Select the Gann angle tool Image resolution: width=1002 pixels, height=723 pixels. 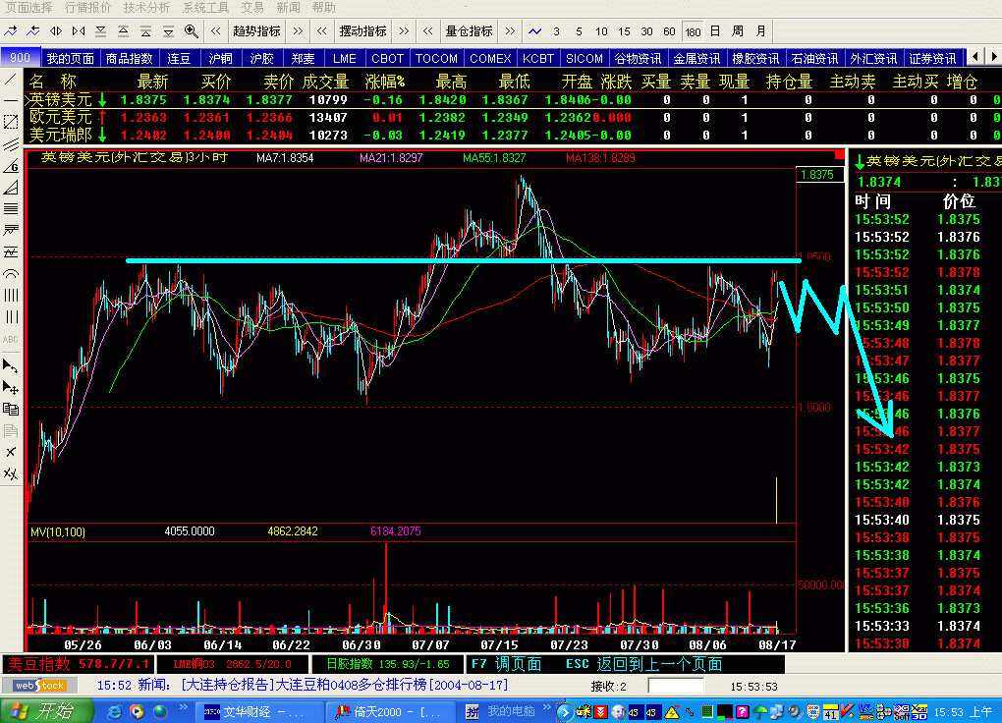pos(10,166)
